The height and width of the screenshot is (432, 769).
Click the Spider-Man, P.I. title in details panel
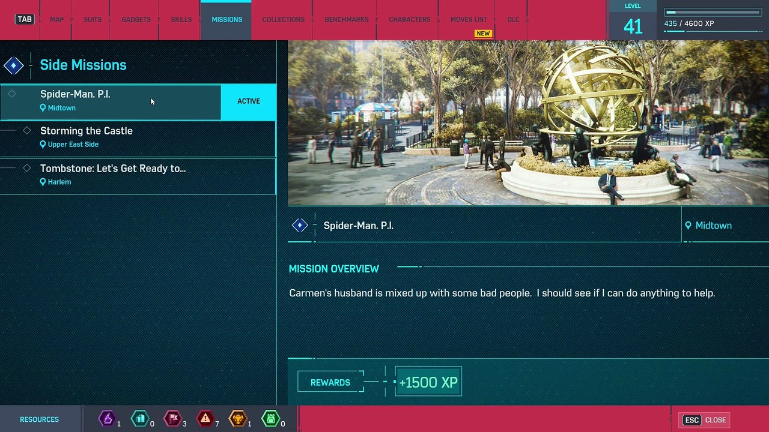358,226
